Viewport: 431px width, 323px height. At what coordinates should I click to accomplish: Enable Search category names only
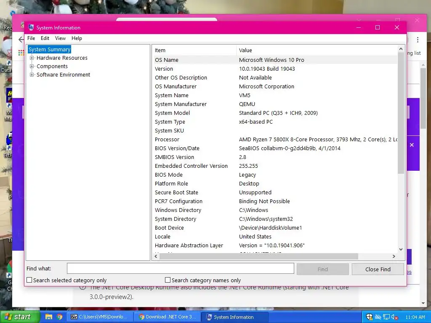[x=168, y=280]
